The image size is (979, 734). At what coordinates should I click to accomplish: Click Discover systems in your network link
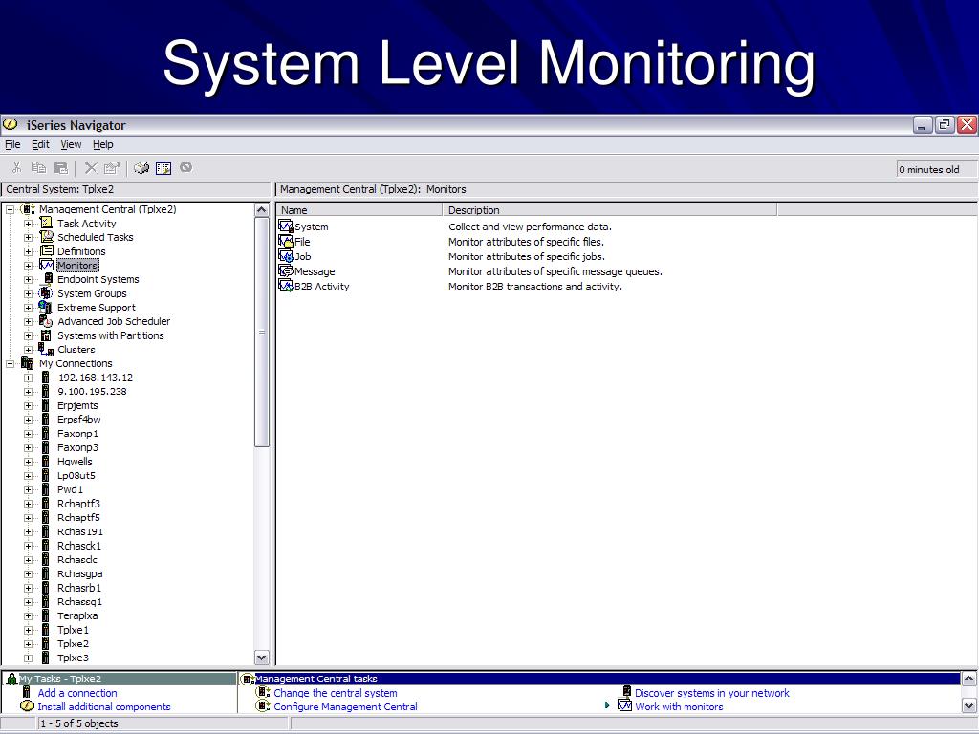click(711, 693)
